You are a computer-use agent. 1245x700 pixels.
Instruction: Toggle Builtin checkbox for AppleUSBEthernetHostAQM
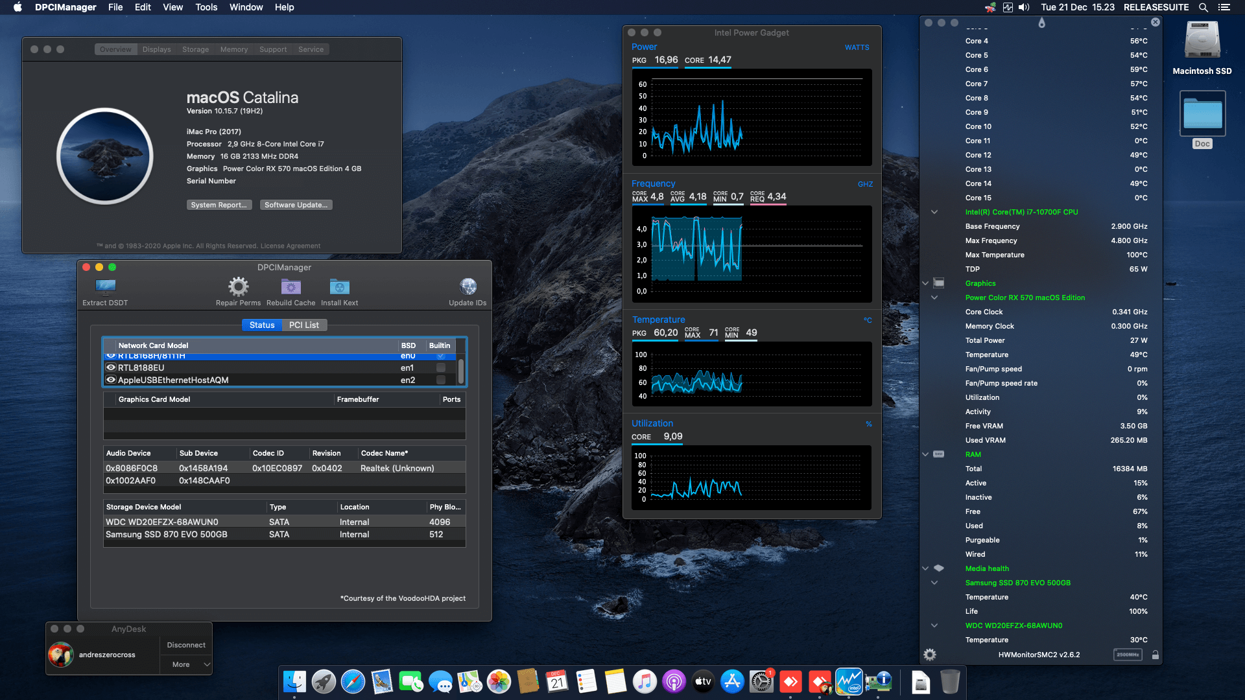click(441, 380)
